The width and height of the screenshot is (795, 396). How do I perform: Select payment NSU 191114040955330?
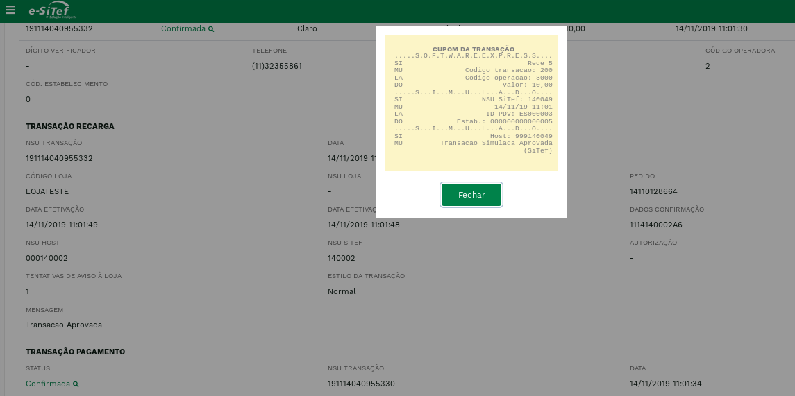[x=361, y=384]
